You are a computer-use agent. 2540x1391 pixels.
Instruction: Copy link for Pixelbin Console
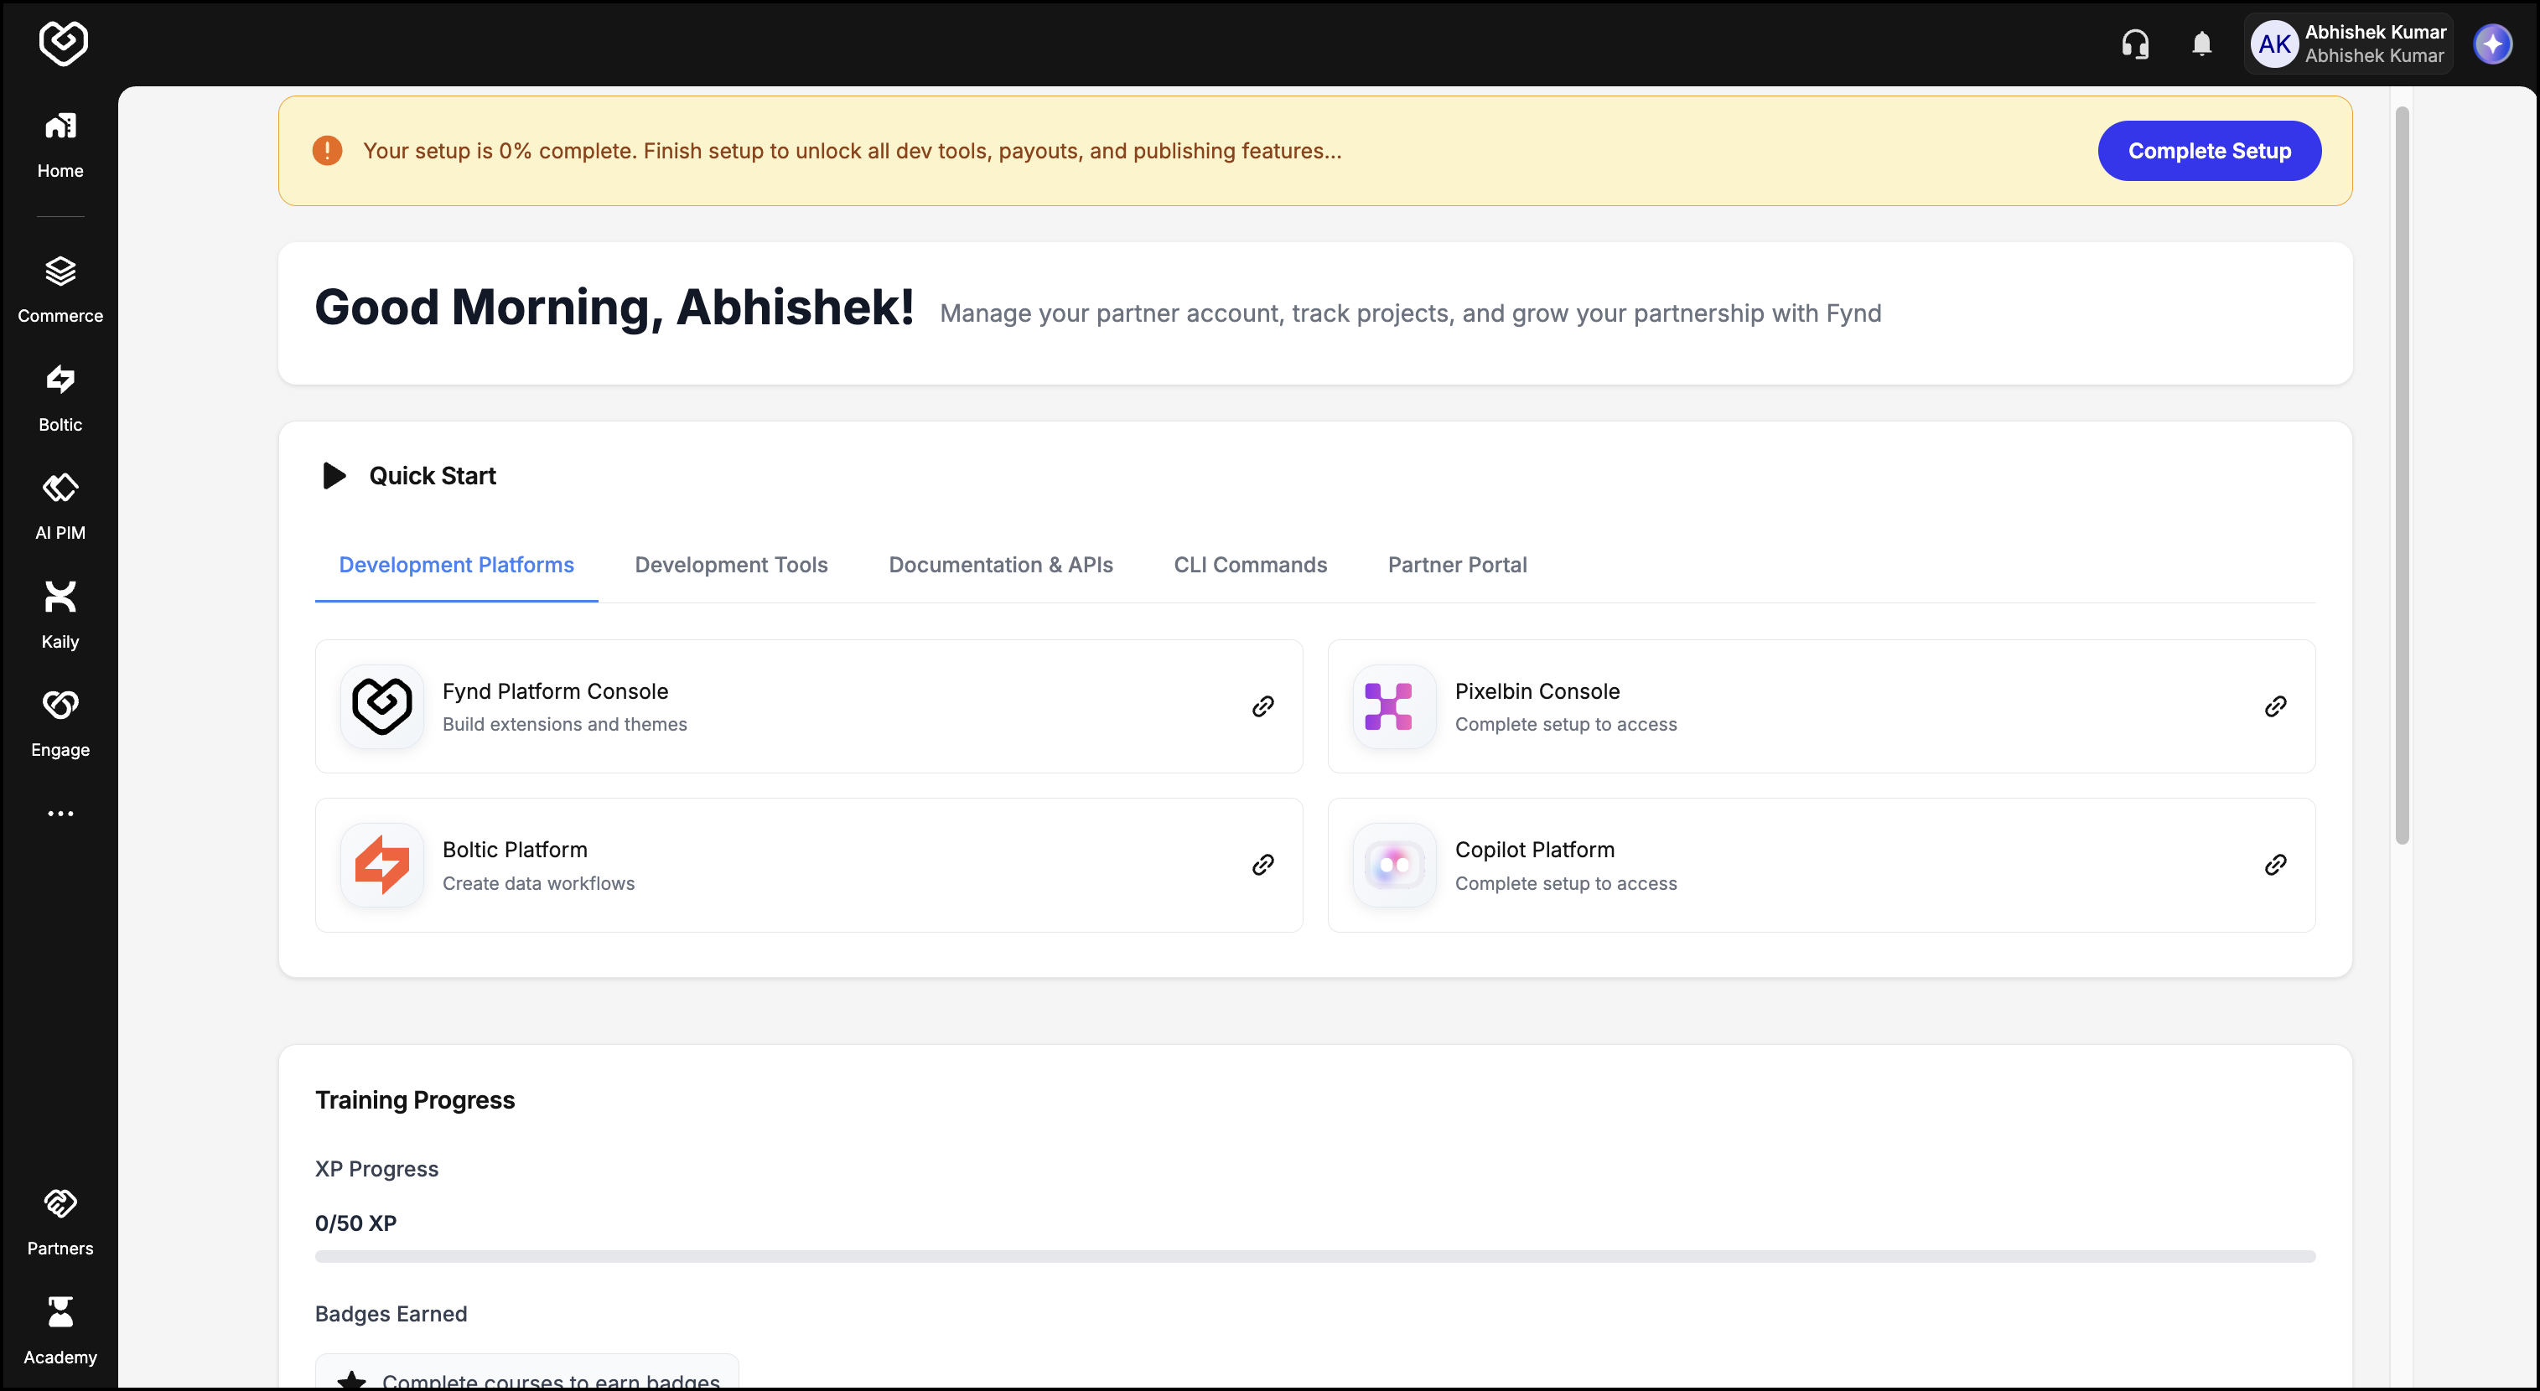2276,706
